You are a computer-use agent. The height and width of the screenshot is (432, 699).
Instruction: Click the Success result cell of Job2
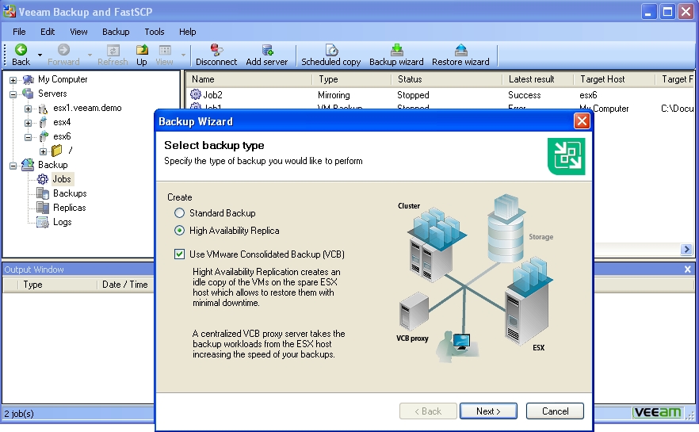pos(525,95)
